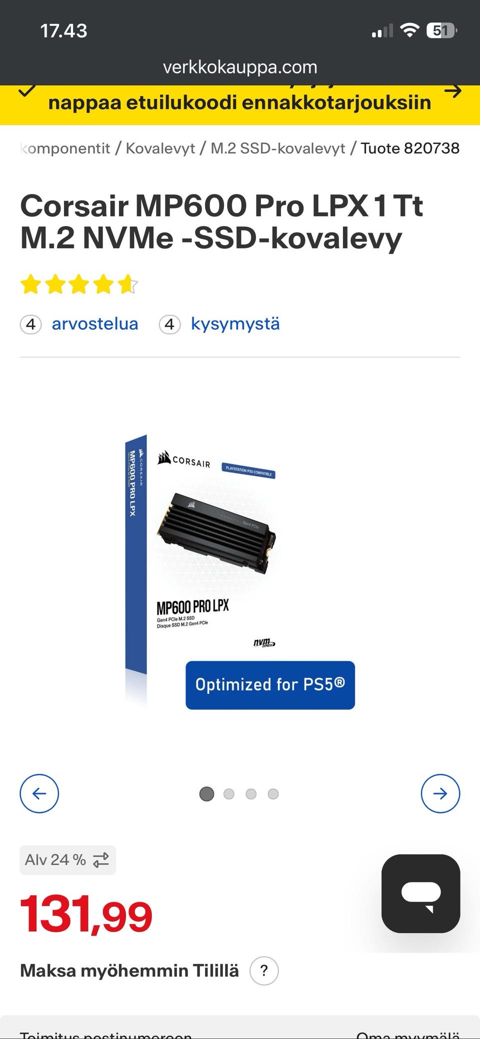Tap the verkkokauppa.com address bar
The height and width of the screenshot is (1039, 480).
pyautogui.click(x=240, y=67)
